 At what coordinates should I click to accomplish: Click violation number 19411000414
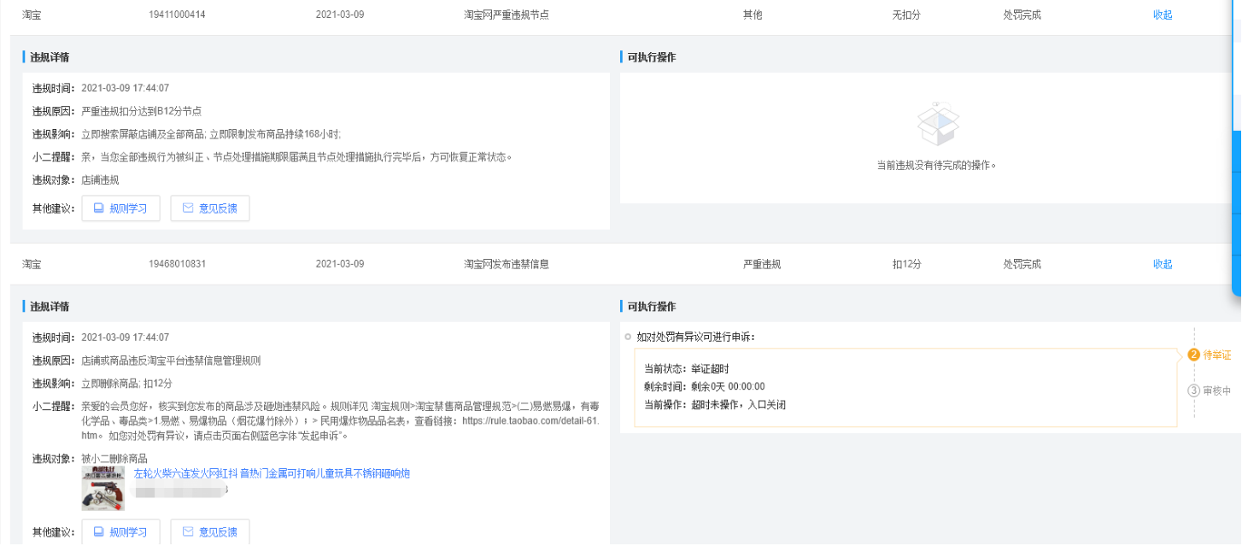(x=177, y=15)
